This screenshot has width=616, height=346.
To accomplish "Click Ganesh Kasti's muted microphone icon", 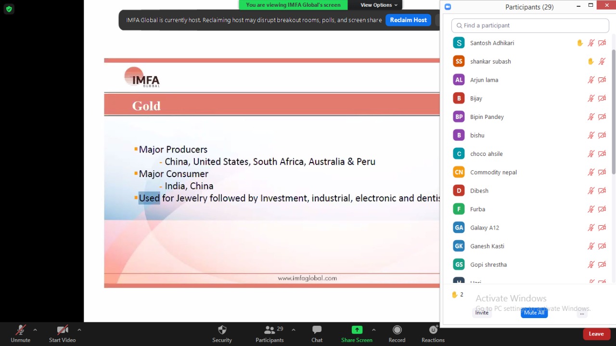I will (x=591, y=246).
